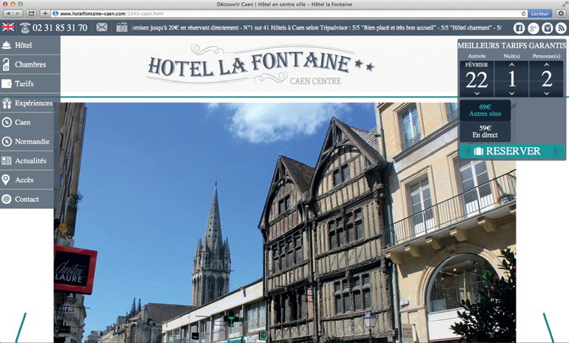Add bookmark with the plus button
Screen dimensions: 569x343
click(x=45, y=13)
